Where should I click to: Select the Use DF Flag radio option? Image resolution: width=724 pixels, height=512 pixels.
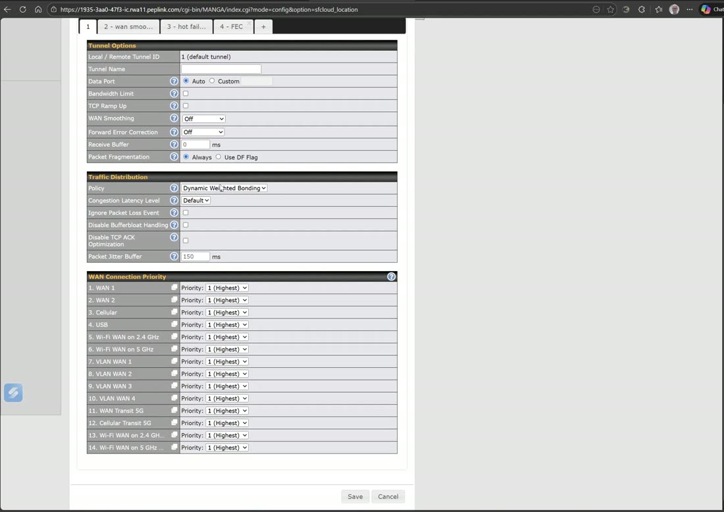click(219, 157)
